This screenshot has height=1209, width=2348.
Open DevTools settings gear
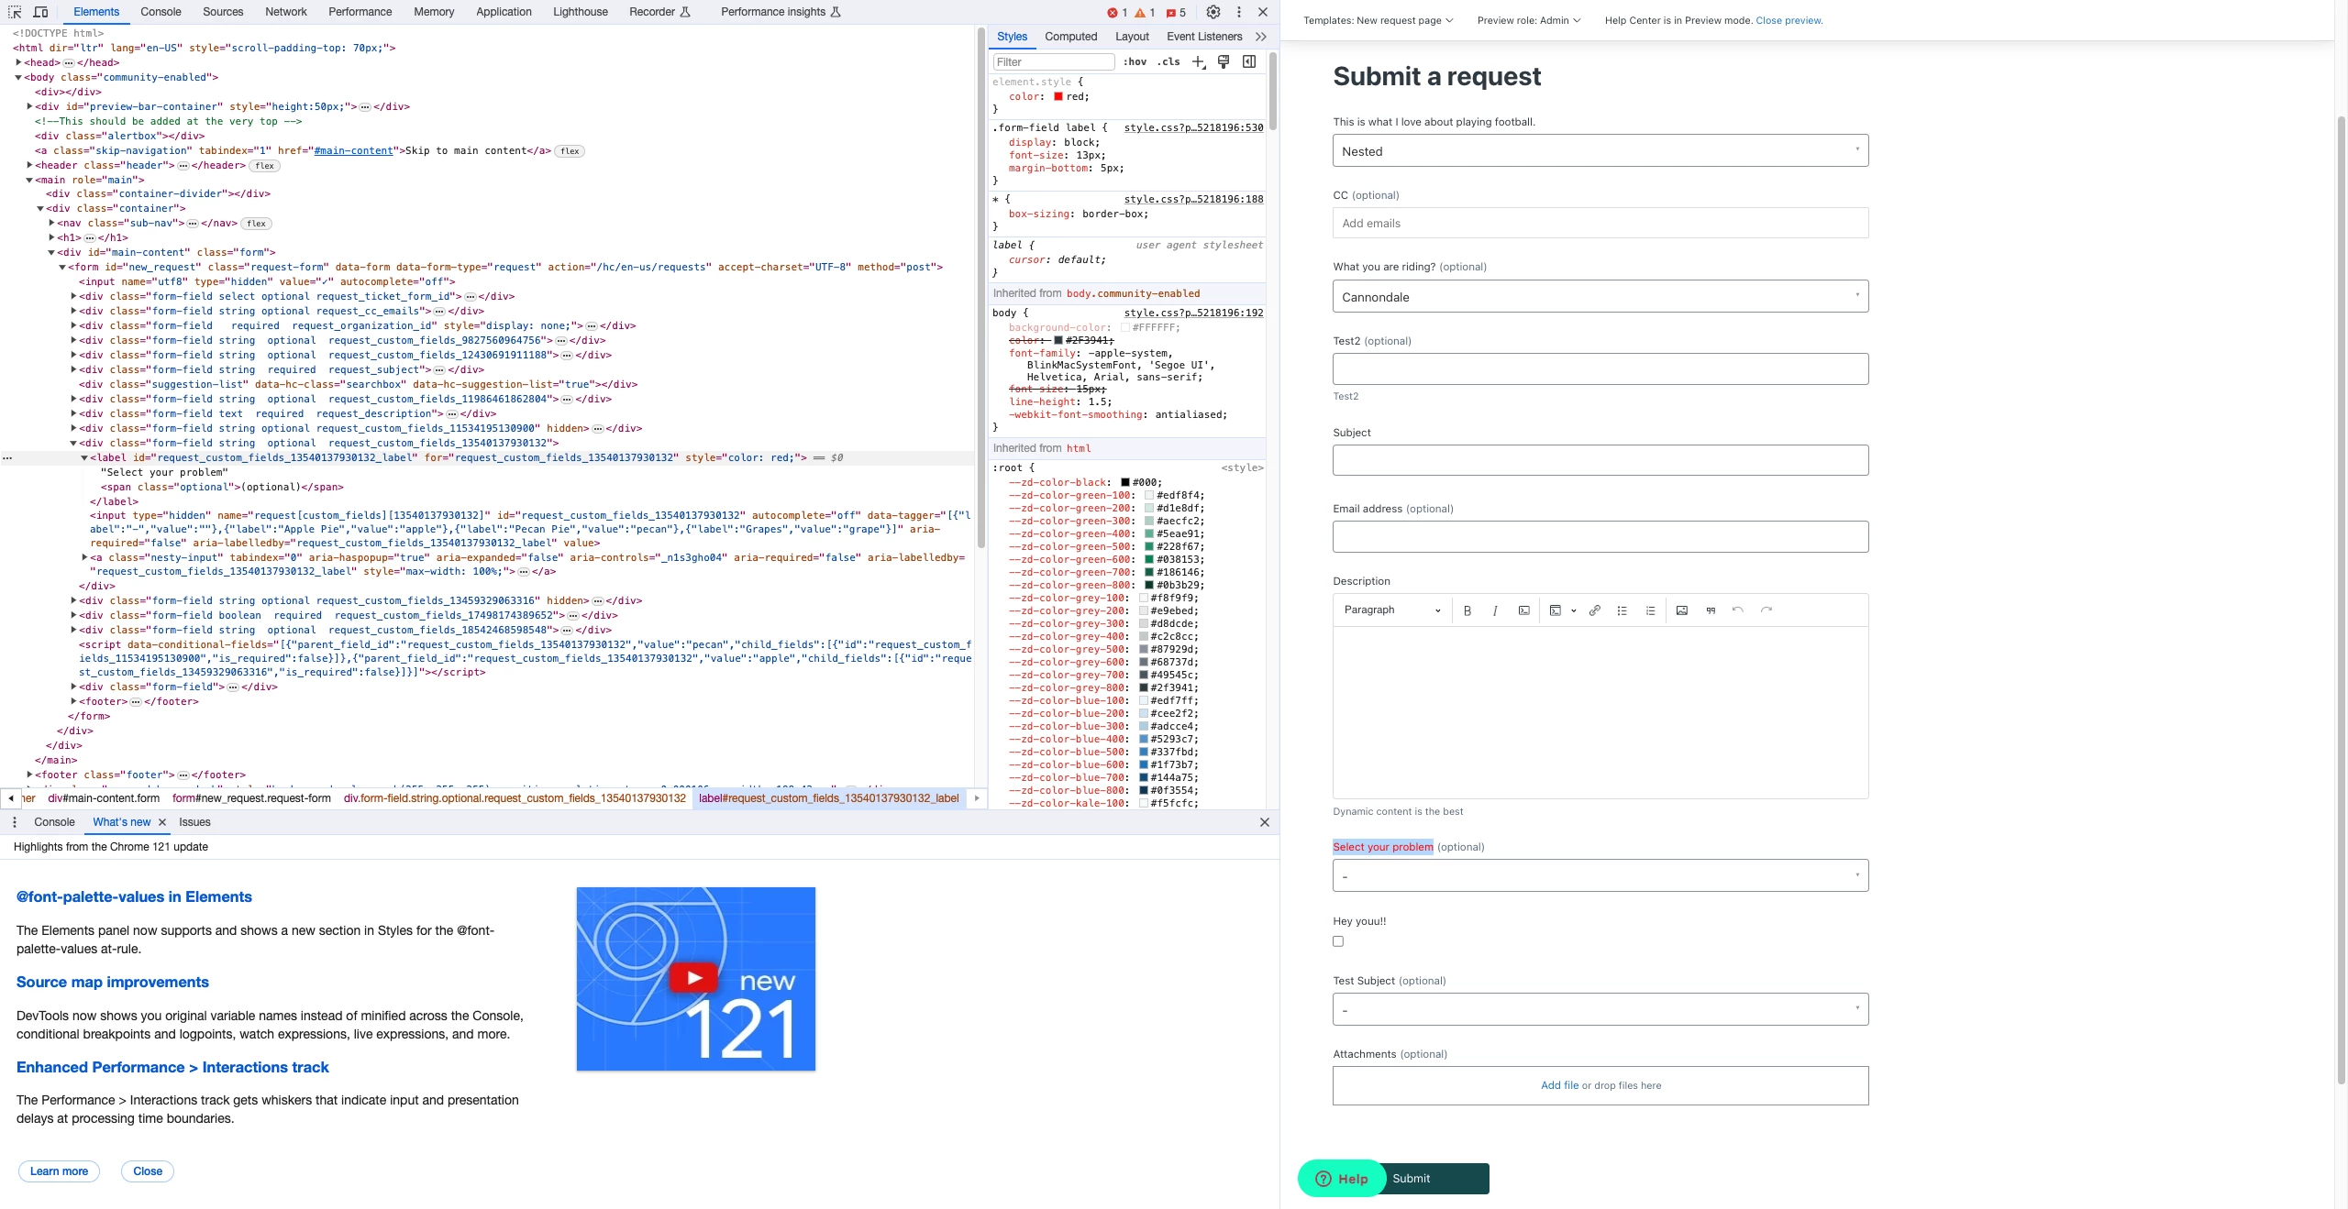1213,12
